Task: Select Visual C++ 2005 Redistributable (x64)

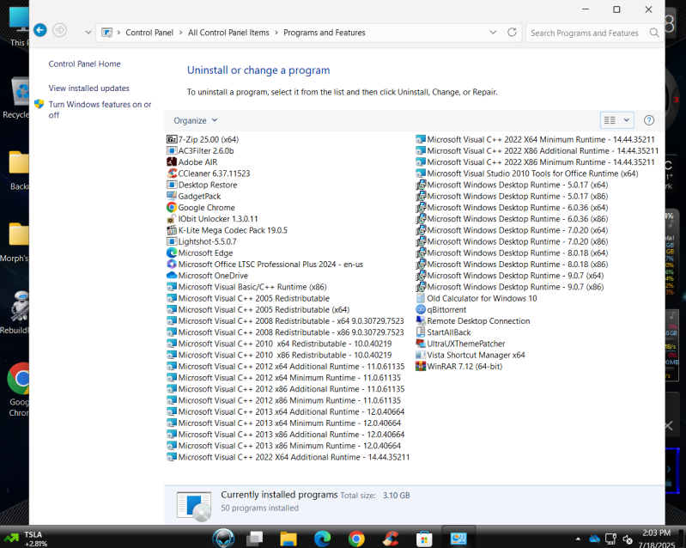Action: point(258,310)
